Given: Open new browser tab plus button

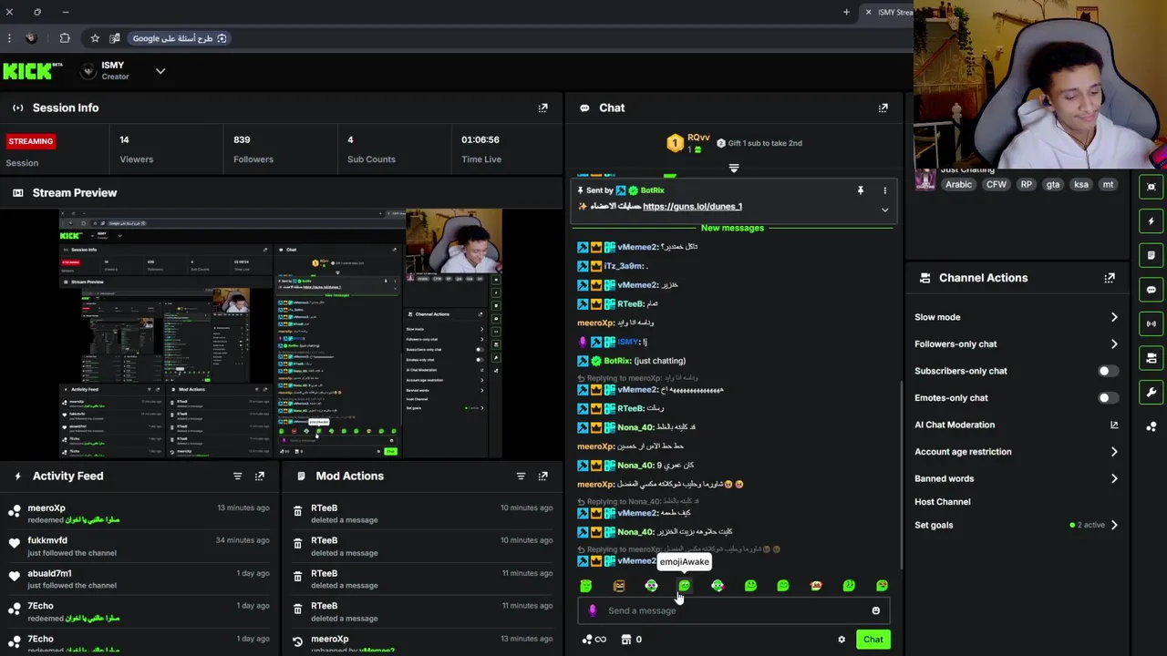Looking at the screenshot, I should coord(846,12).
